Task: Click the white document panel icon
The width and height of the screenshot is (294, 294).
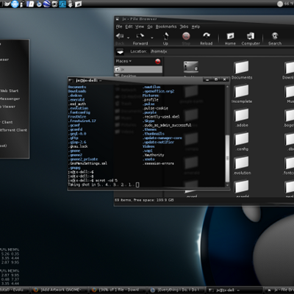Action: [x=30, y=4]
